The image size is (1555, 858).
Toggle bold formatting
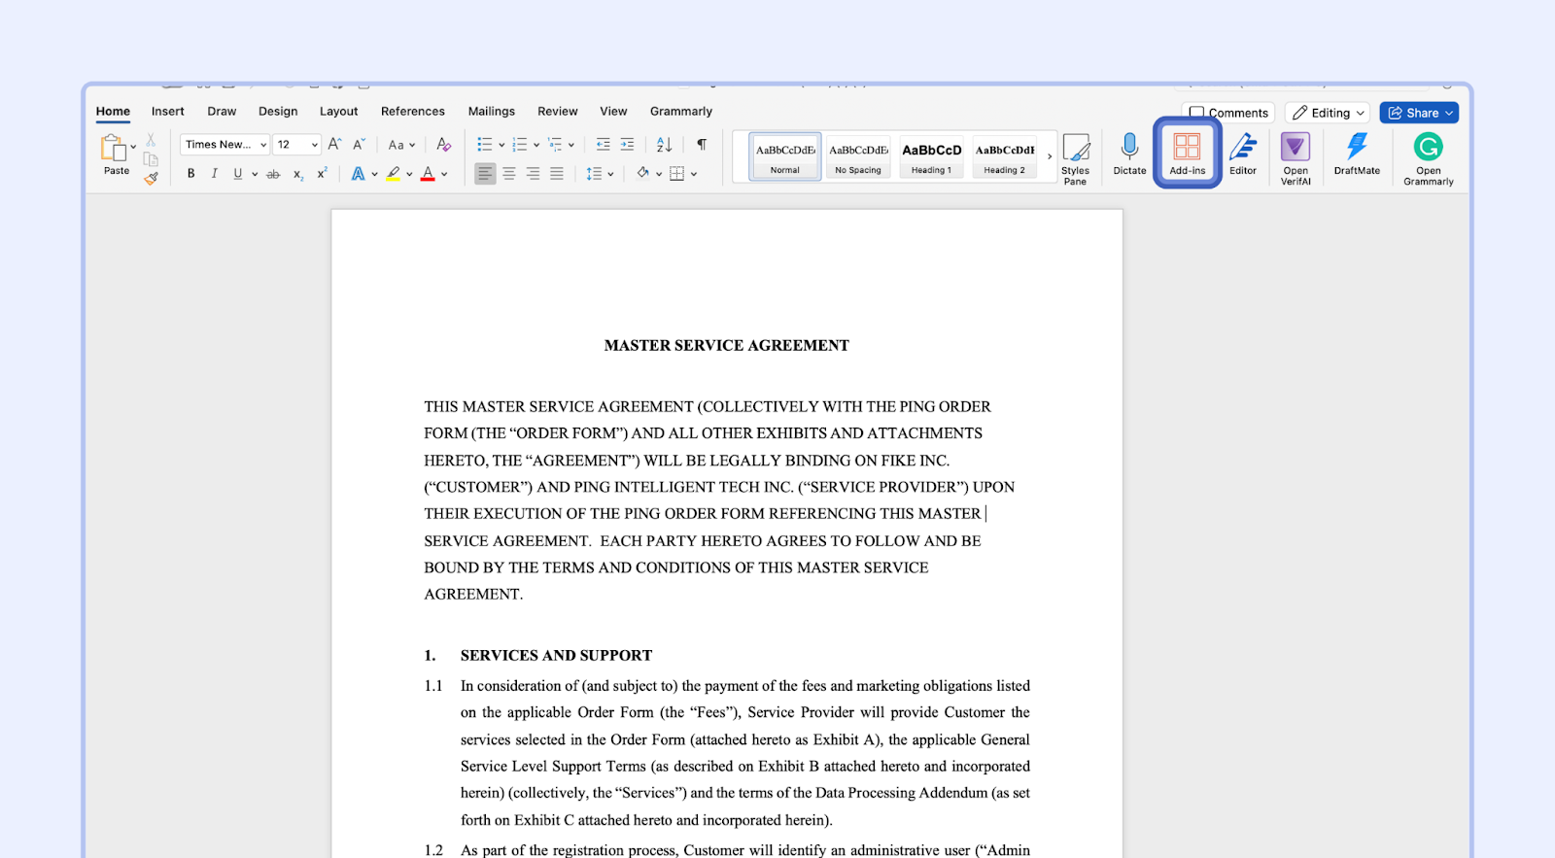[x=191, y=174]
